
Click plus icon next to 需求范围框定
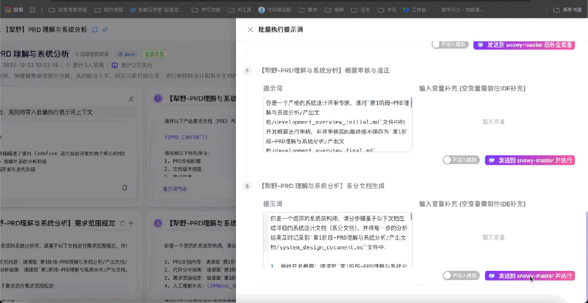131,223
